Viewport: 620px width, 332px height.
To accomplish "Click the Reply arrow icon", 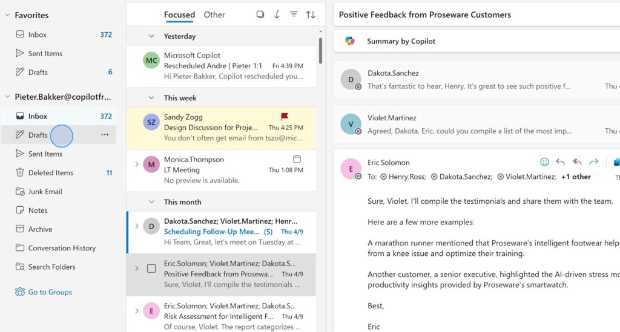I will tap(561, 162).
